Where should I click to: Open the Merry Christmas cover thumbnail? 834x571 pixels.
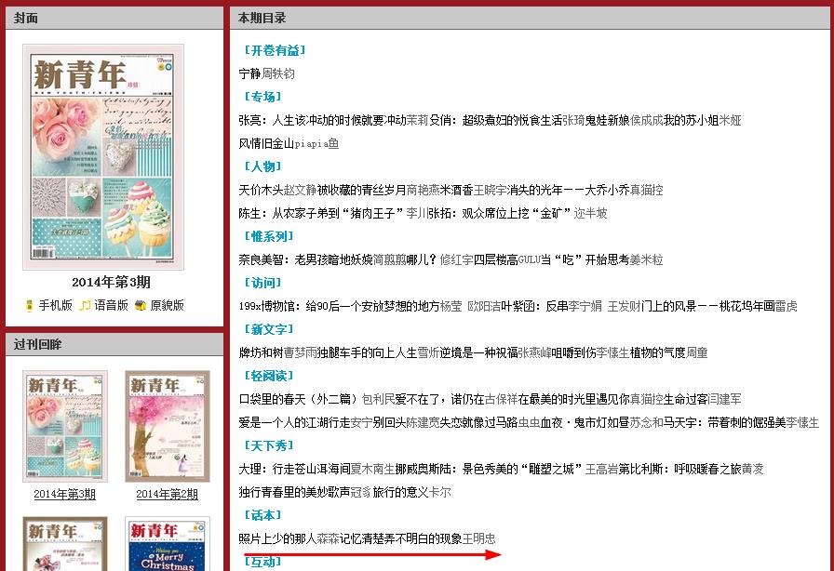pos(168,544)
